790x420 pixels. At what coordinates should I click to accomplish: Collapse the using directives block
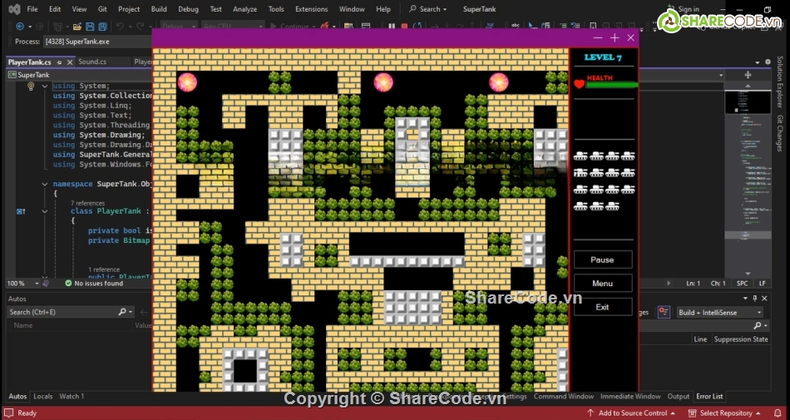(45, 86)
